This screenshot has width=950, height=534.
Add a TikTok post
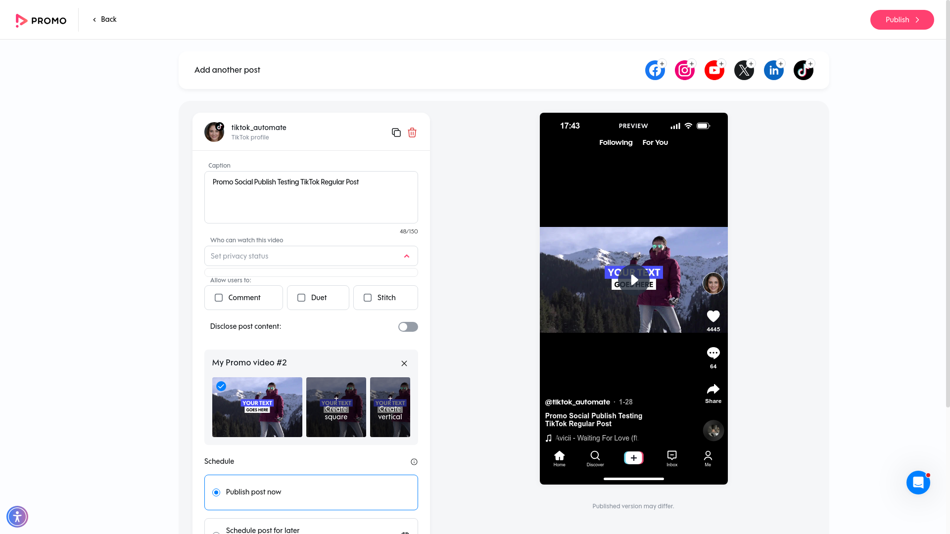coord(804,70)
